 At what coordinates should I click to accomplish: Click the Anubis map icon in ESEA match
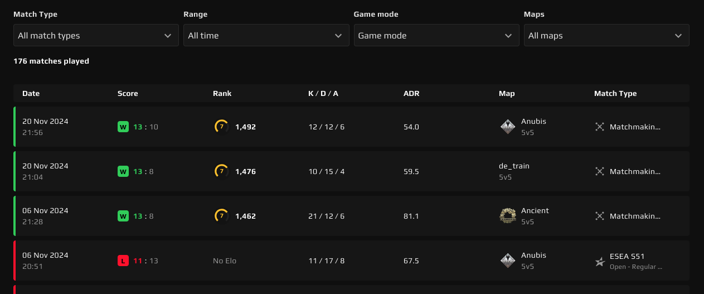(x=507, y=261)
